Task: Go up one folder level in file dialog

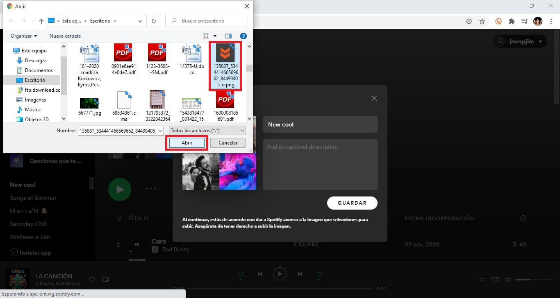Action: (41, 21)
